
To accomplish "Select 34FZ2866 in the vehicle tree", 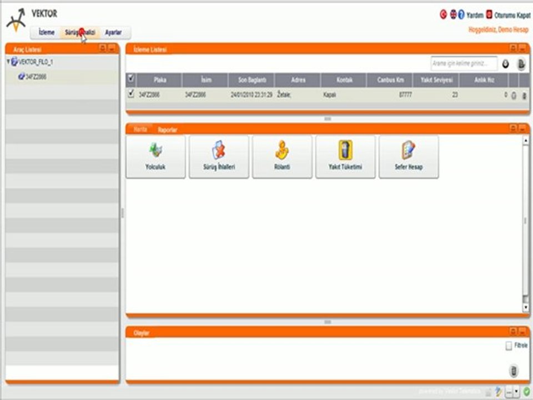I will point(36,77).
